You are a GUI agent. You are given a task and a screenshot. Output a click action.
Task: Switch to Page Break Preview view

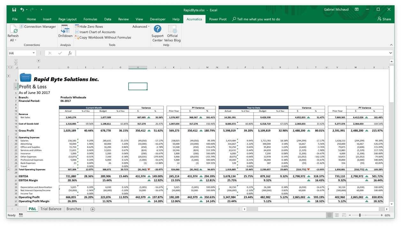click(344, 215)
